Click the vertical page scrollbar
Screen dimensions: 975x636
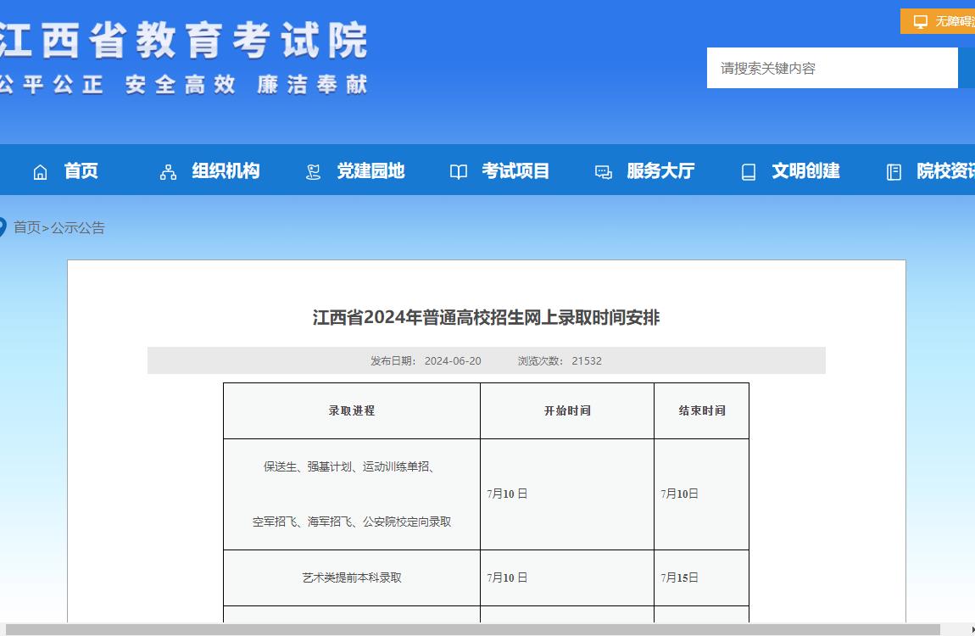pos(970,316)
